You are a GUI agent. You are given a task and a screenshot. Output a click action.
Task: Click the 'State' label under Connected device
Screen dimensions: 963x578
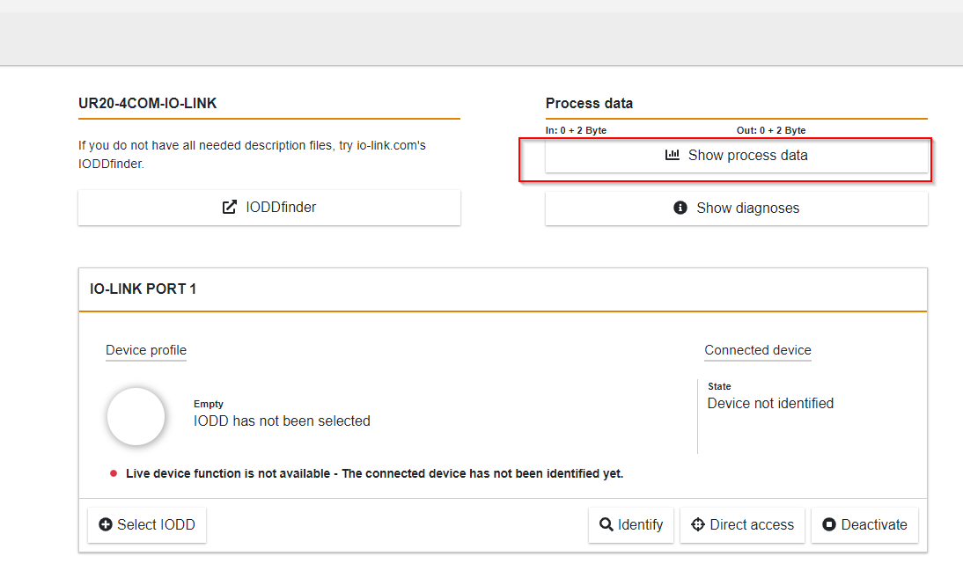pyautogui.click(x=719, y=386)
